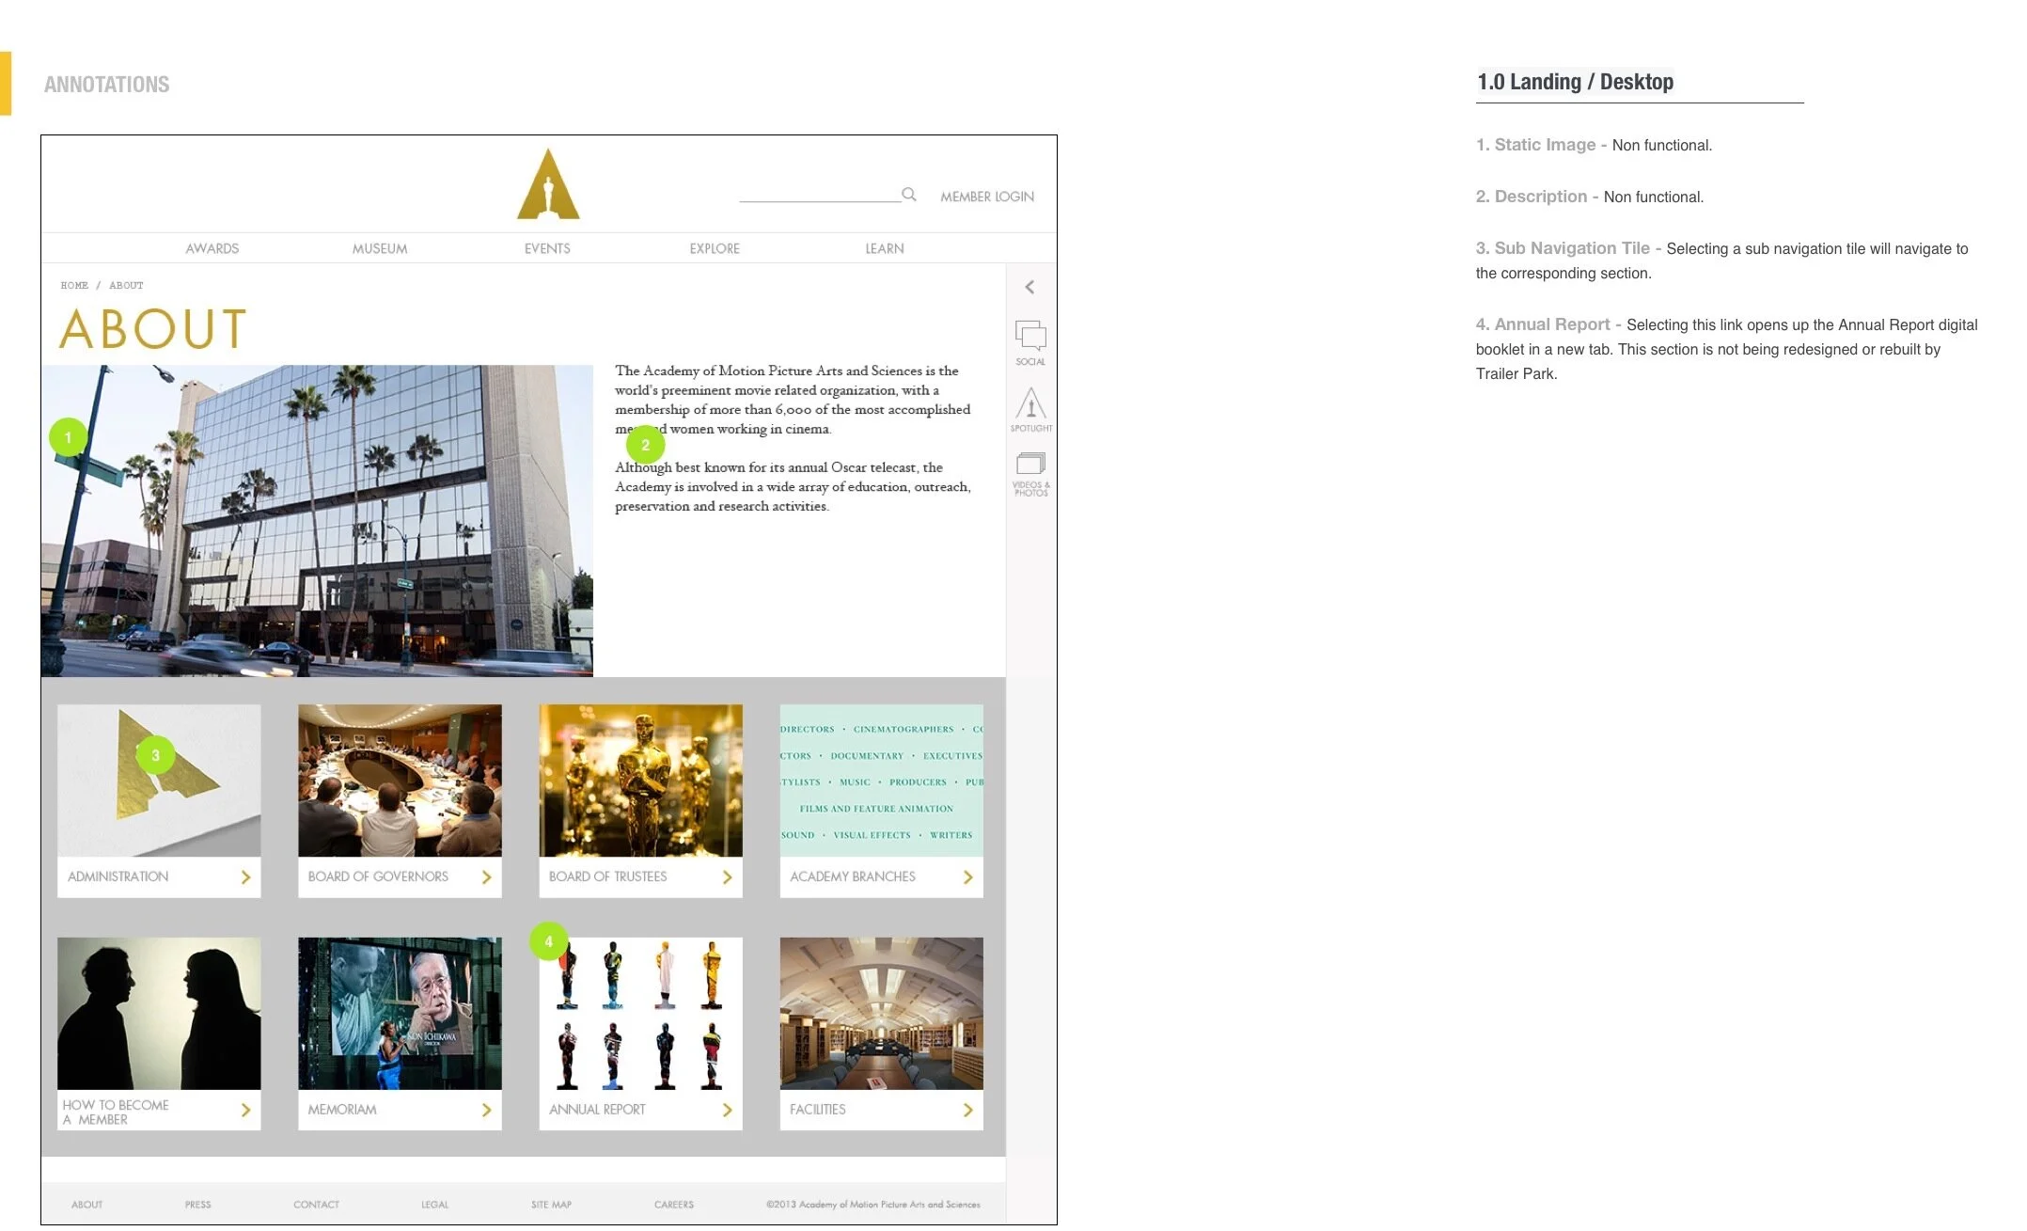Open the Museum menu
Image resolution: width=2027 pixels, height=1231 pixels.
pyautogui.click(x=380, y=249)
